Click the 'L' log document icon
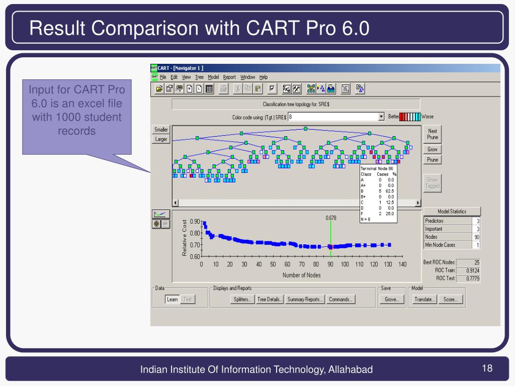The image size is (515, 386). pos(199,88)
